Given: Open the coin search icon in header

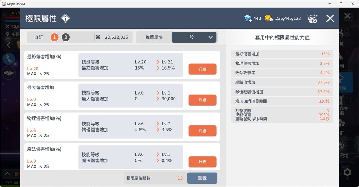Looking at the screenshot, I should coord(312,18).
